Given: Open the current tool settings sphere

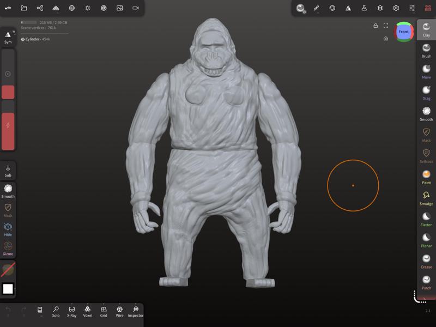Looking at the screenshot, I should (301, 8).
